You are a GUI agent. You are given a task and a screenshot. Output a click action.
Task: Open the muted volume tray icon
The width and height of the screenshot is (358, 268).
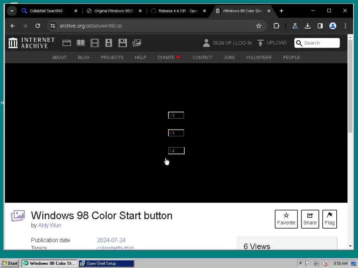point(324,263)
